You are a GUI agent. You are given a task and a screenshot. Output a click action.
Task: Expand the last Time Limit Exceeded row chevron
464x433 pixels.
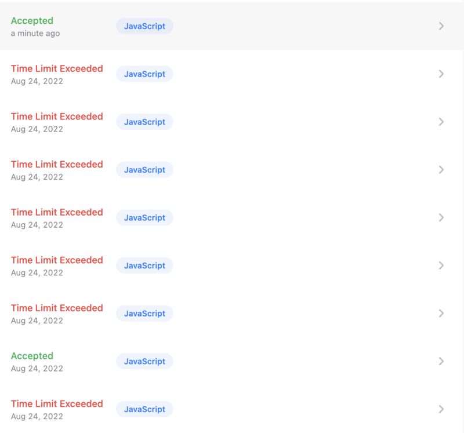pyautogui.click(x=441, y=409)
